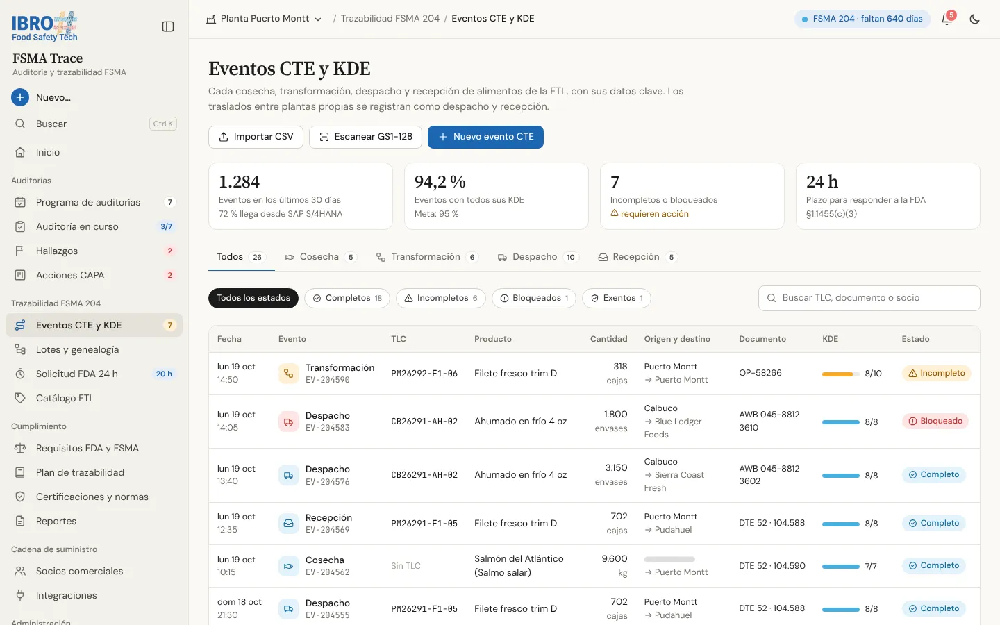Filter by Exentos status chip
Viewport: 1000px width, 625px height.
[x=617, y=298]
